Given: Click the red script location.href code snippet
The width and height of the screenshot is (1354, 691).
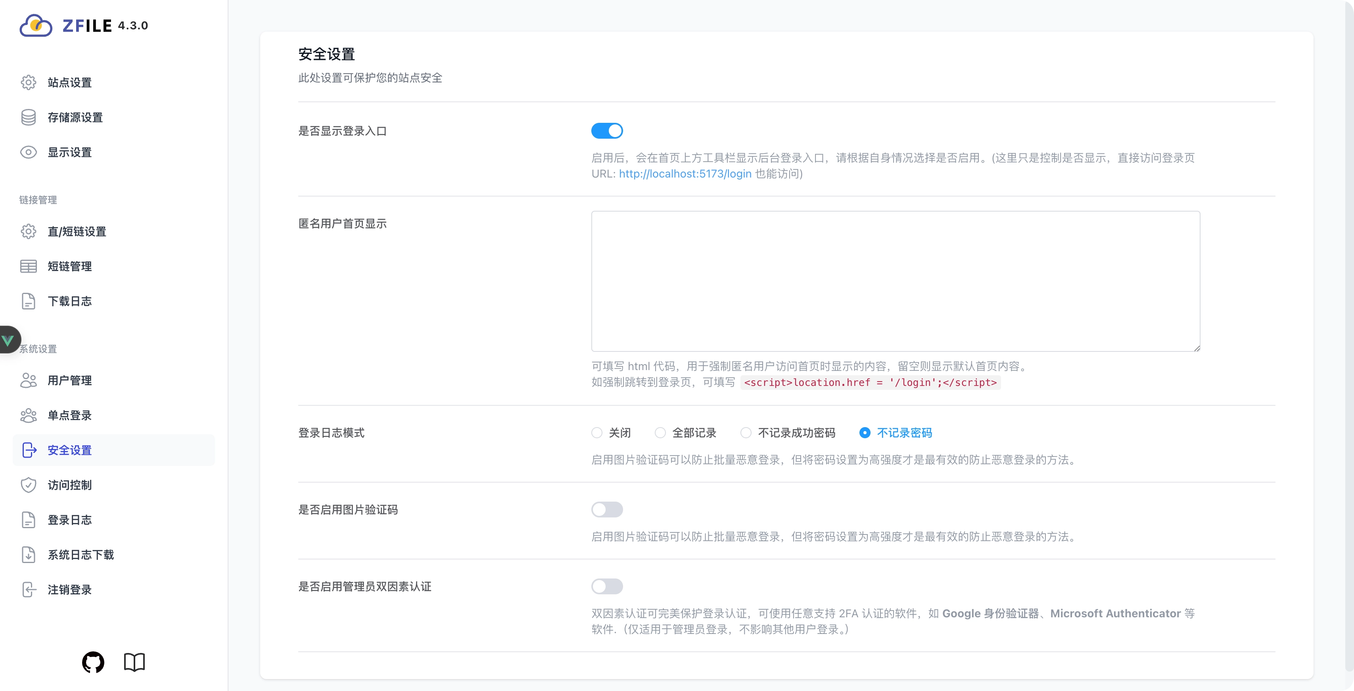Looking at the screenshot, I should [x=870, y=382].
